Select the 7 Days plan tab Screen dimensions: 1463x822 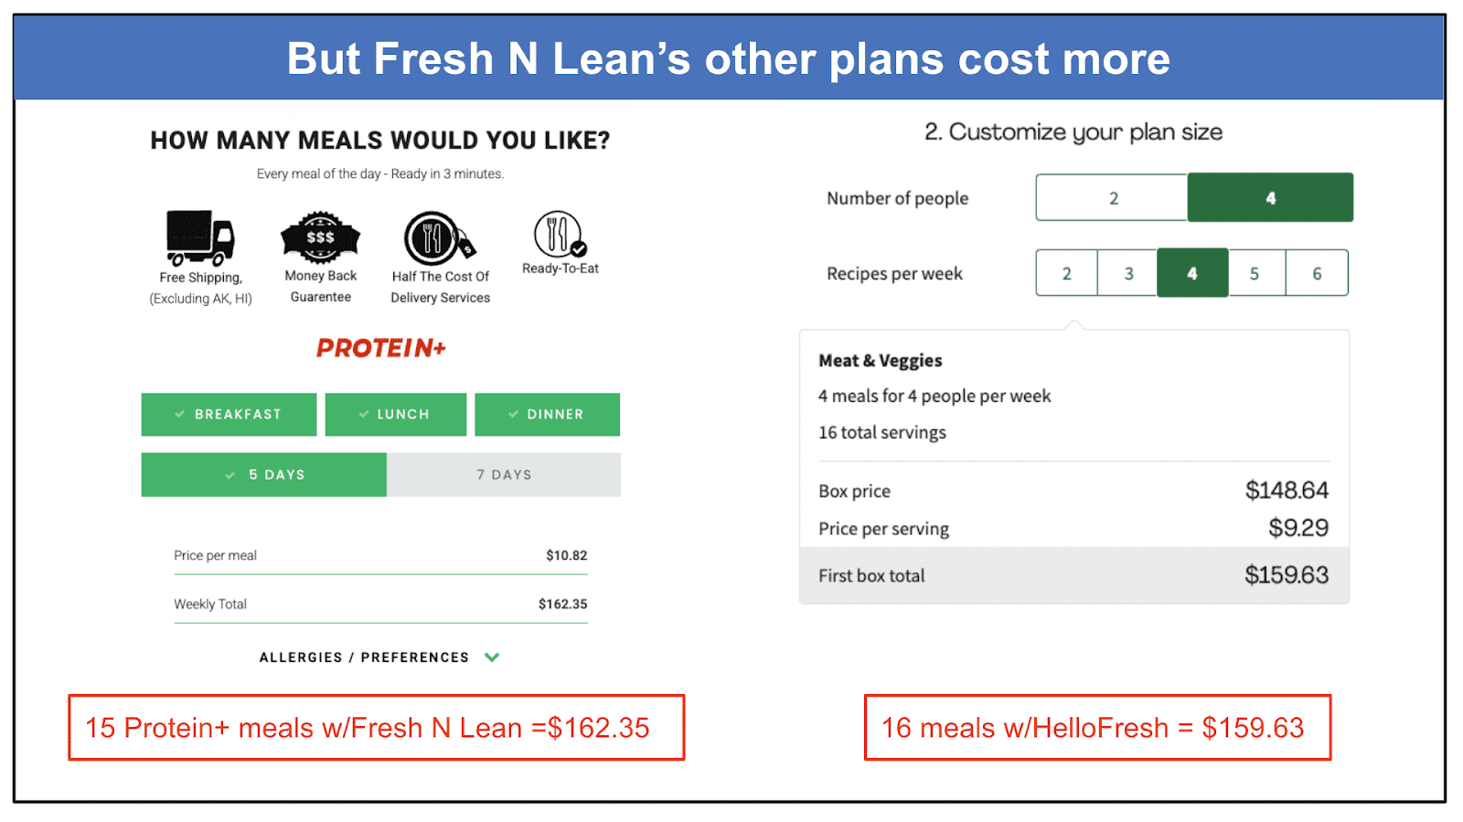(504, 475)
